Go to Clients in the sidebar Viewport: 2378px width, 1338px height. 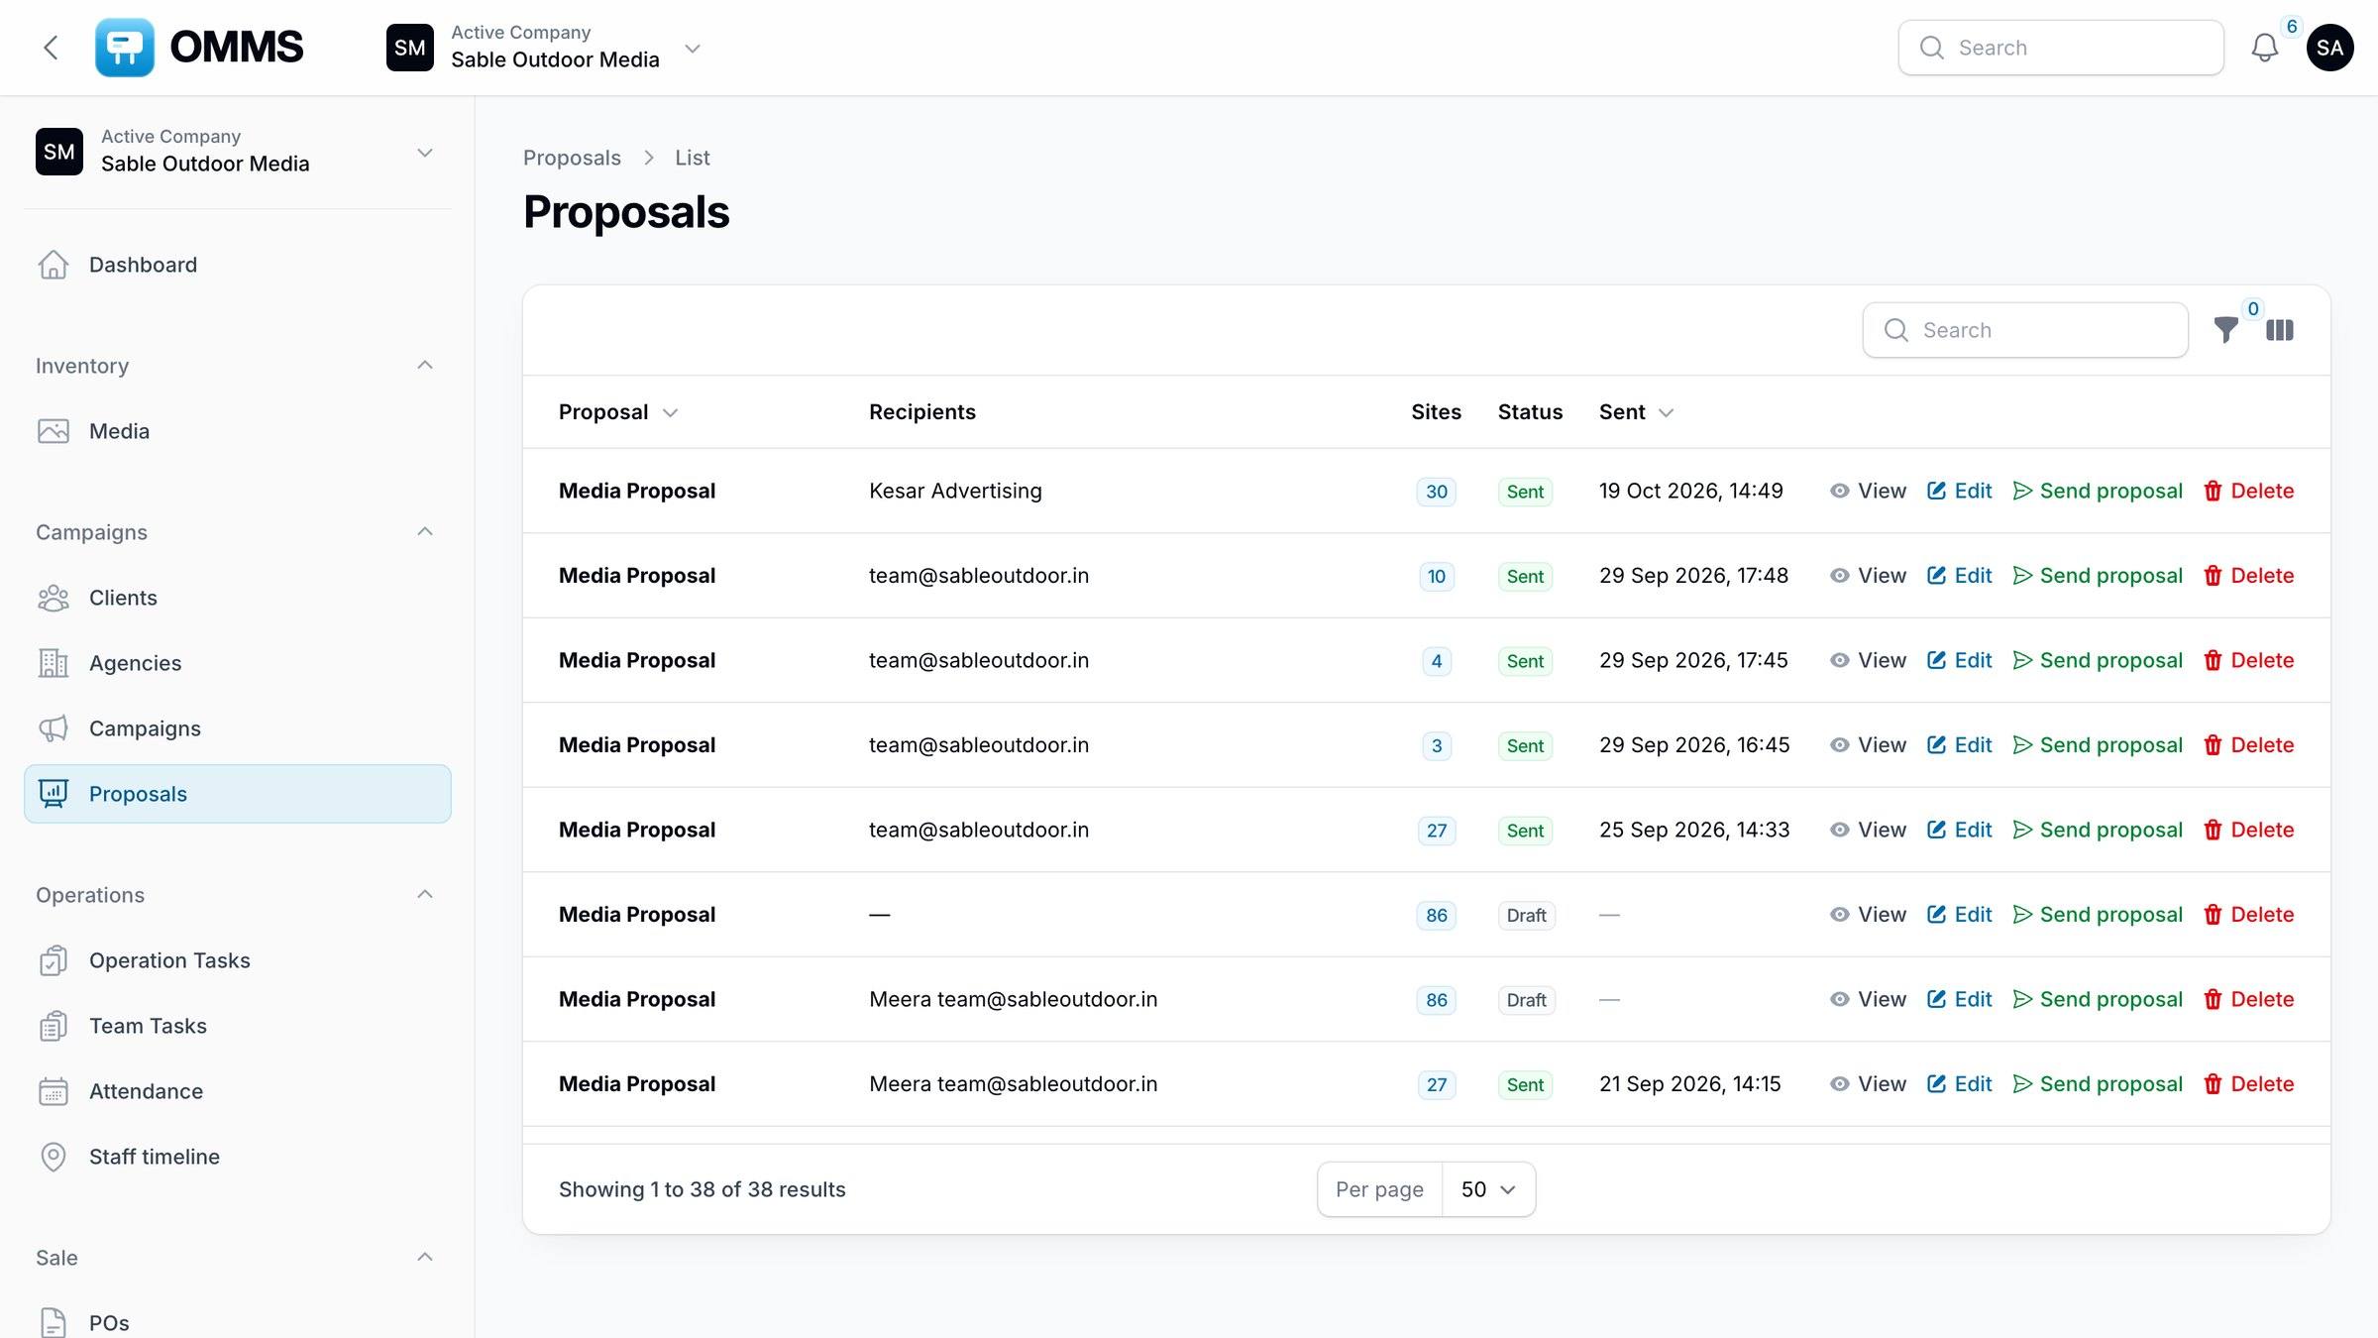click(x=238, y=598)
